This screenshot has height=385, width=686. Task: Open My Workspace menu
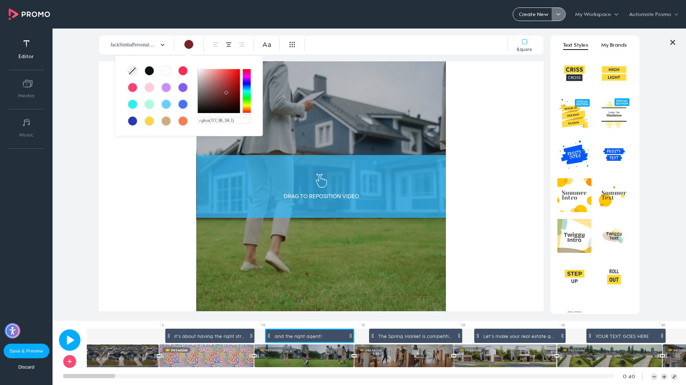(597, 14)
